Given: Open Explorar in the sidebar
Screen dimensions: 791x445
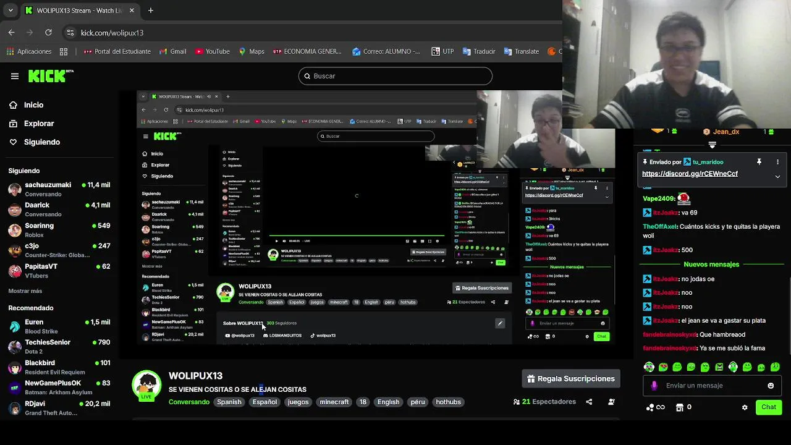Looking at the screenshot, I should point(32,124).
